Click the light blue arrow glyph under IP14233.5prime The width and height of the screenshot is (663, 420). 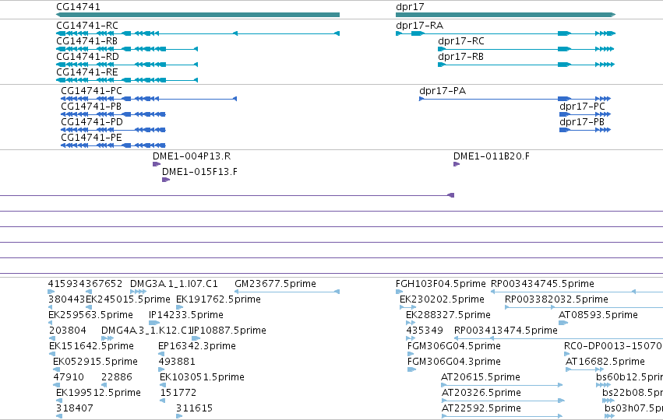click(x=154, y=323)
